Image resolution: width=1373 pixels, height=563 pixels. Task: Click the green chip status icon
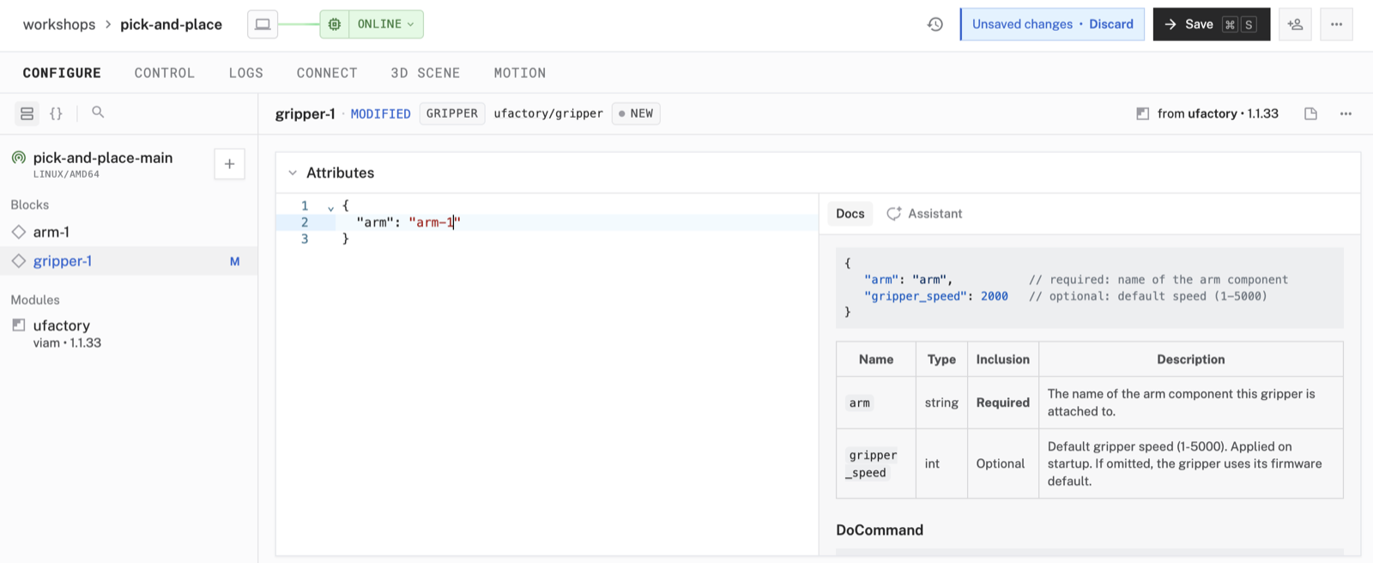[x=335, y=24]
